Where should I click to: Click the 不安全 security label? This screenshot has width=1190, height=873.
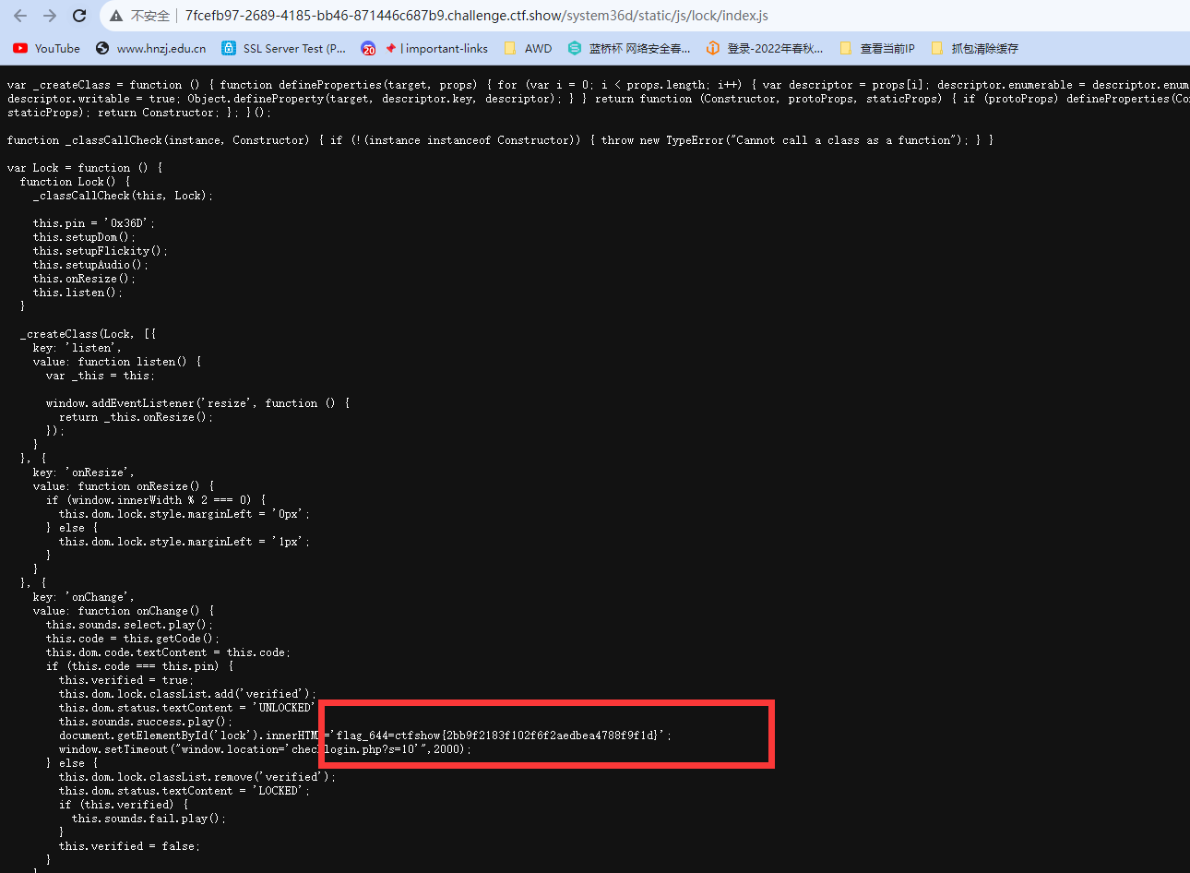click(150, 16)
